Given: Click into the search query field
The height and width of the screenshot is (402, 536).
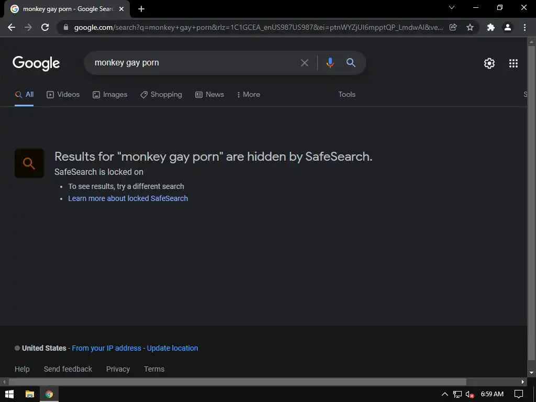Looking at the screenshot, I should coord(195,63).
